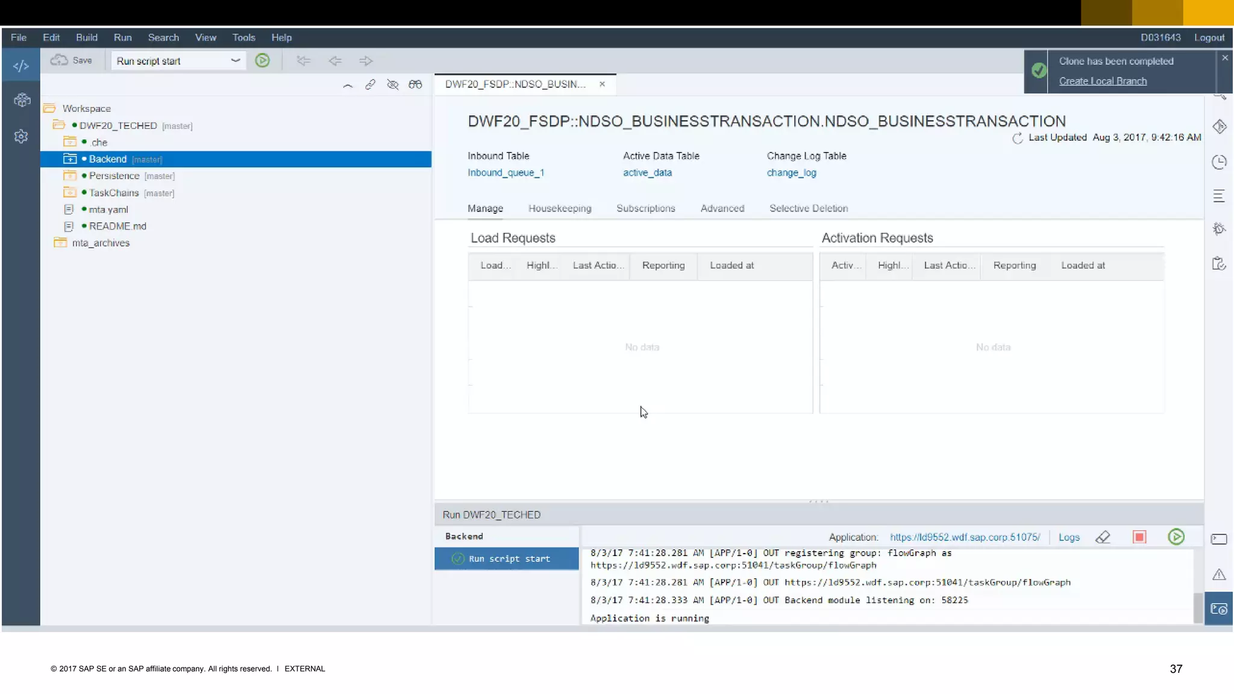Click the link editor icon above file tree
This screenshot has height=694, width=1234.
point(370,85)
